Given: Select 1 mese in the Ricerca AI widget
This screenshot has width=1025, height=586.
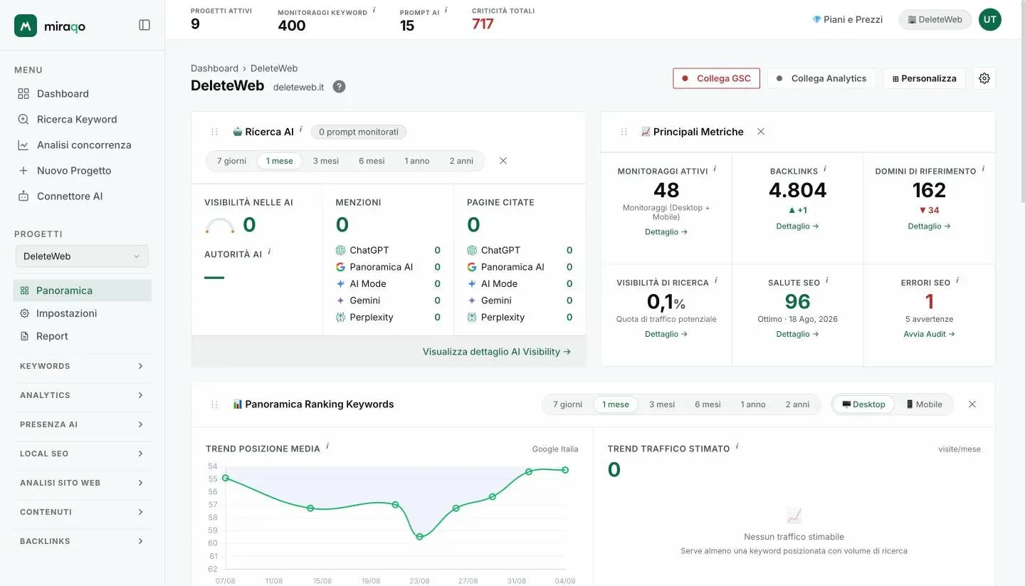Looking at the screenshot, I should click(x=280, y=161).
